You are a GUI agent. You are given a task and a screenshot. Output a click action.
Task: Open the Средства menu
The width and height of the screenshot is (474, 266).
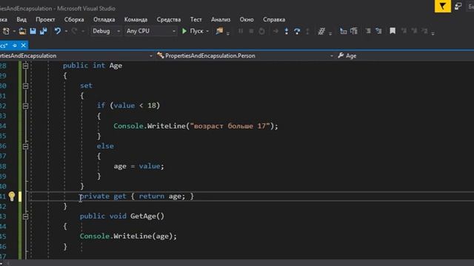point(169,20)
